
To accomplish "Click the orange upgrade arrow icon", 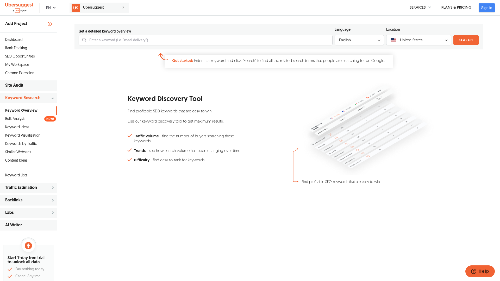I will pos(28,245).
